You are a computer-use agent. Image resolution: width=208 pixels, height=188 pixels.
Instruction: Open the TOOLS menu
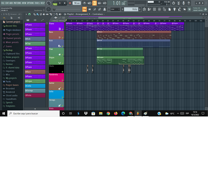[x=37, y=3]
